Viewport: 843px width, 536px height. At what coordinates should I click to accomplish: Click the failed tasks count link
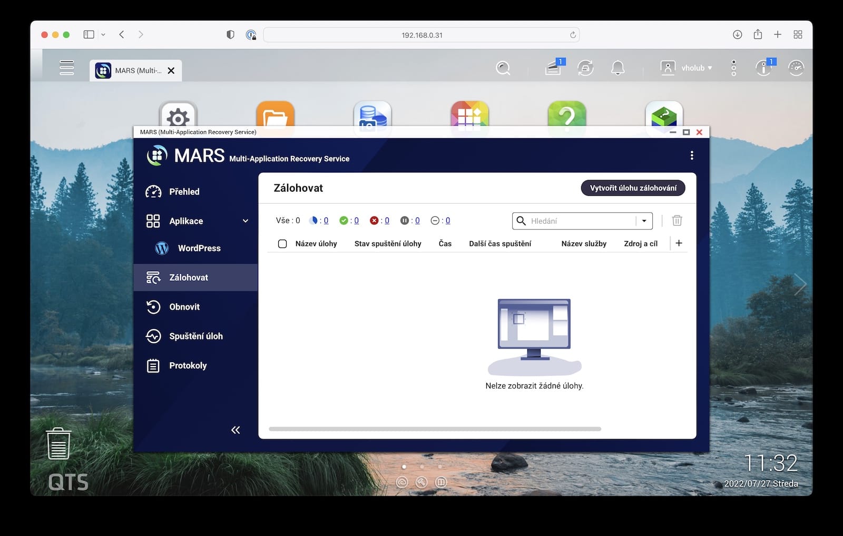(387, 221)
